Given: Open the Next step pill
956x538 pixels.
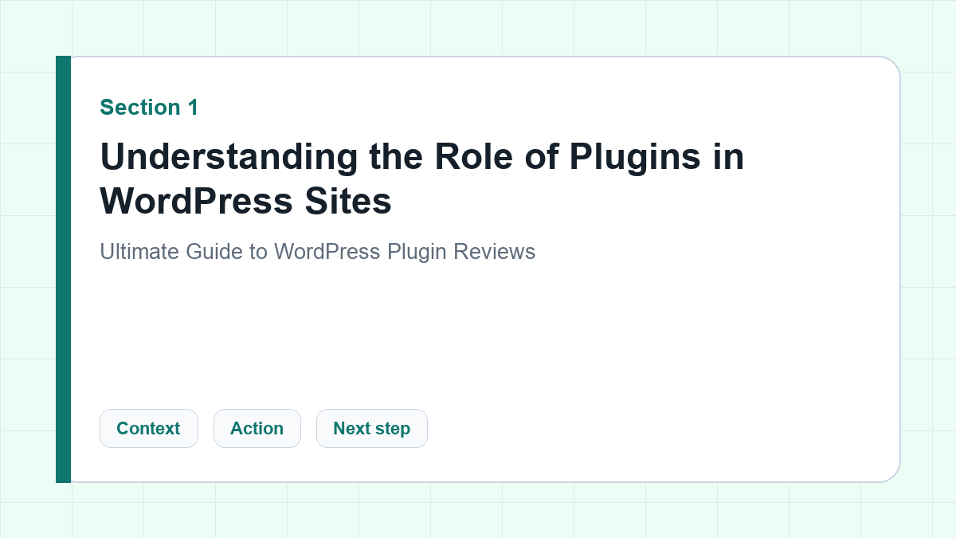Looking at the screenshot, I should (371, 428).
